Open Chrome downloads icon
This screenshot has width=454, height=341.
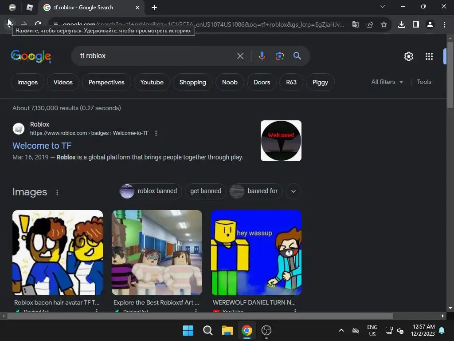[x=402, y=25]
